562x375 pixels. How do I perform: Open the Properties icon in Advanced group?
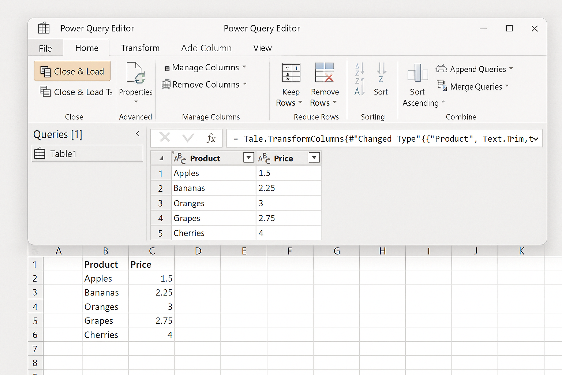[136, 73]
